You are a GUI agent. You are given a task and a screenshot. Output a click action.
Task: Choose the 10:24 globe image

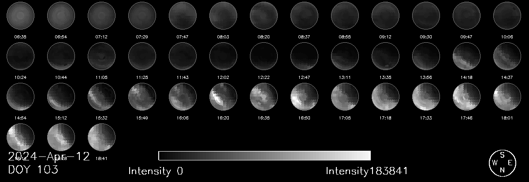(x=20, y=56)
